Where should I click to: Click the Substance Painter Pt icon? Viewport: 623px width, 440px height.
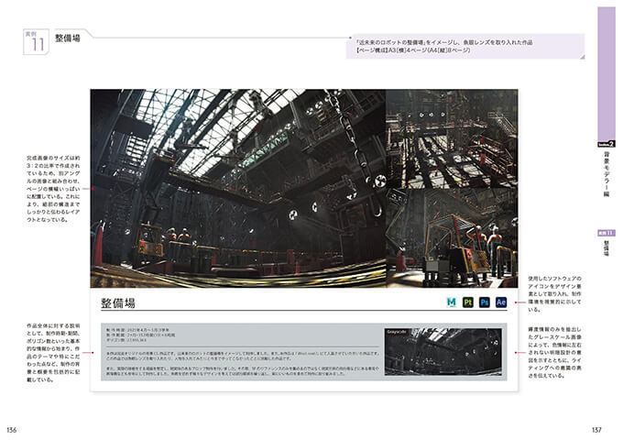click(x=468, y=302)
